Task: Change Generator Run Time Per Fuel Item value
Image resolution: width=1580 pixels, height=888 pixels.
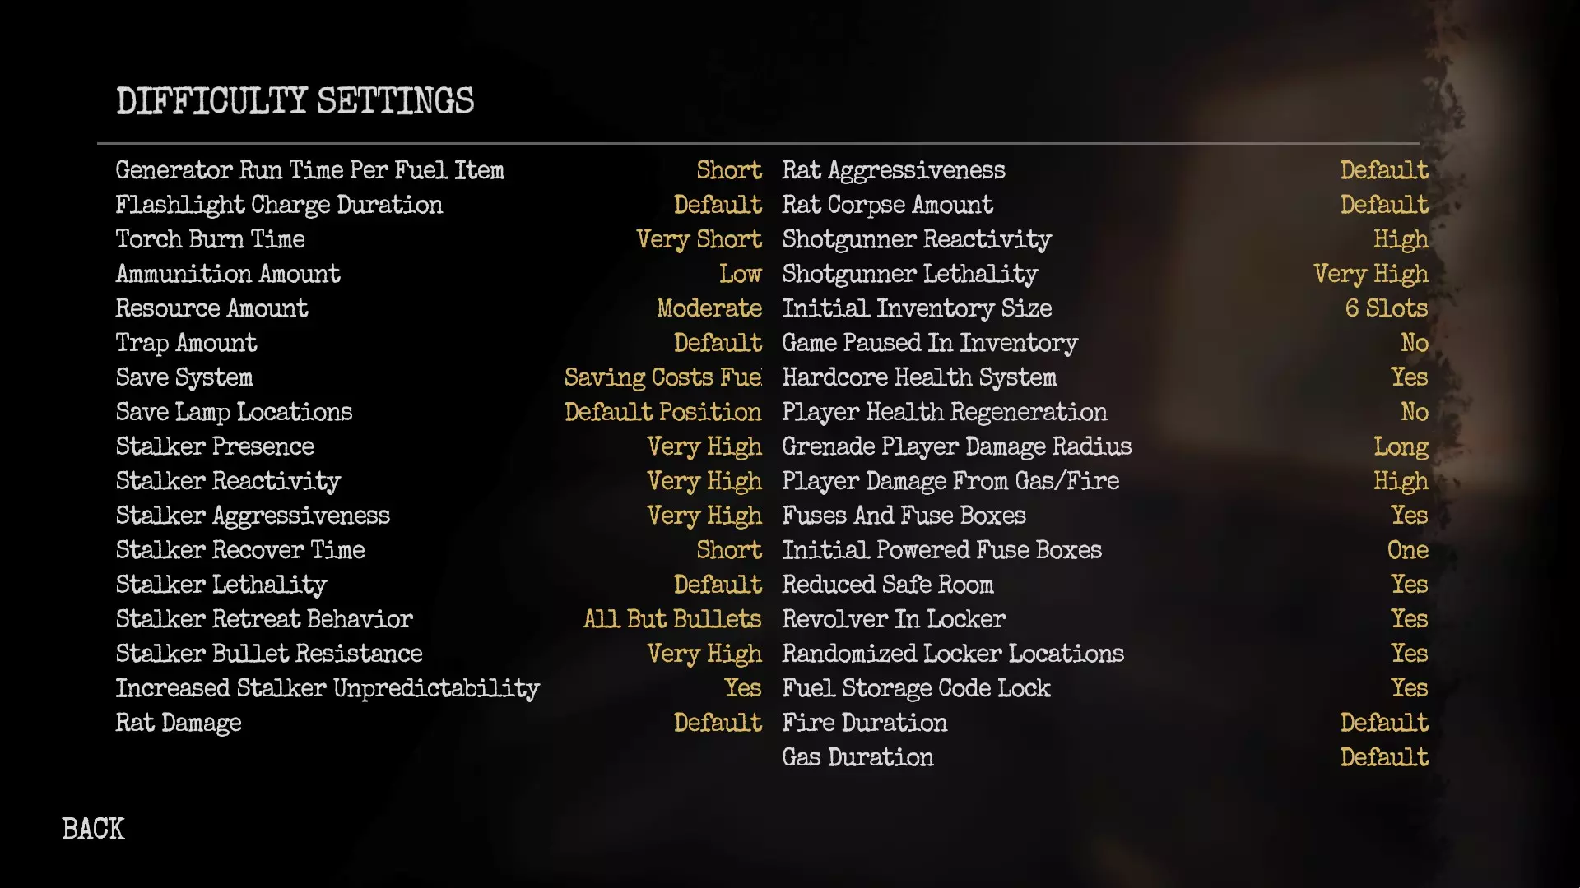Action: (728, 170)
